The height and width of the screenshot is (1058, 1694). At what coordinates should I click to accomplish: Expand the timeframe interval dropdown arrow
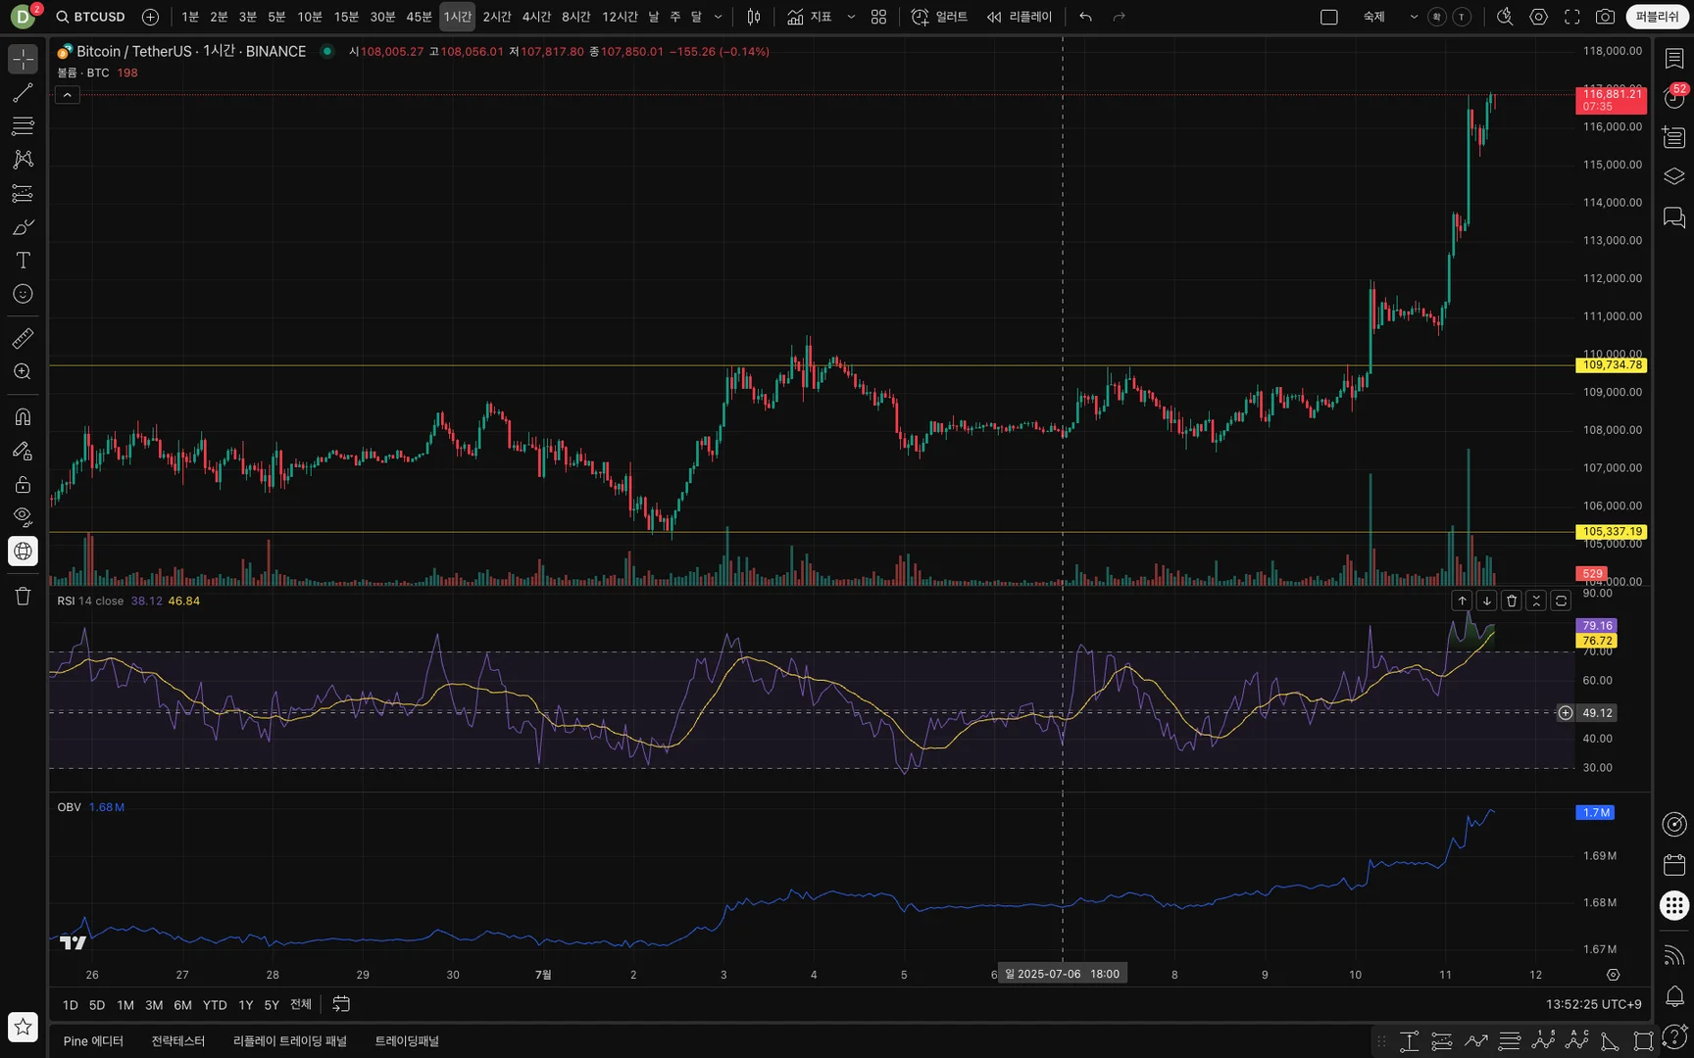click(718, 17)
